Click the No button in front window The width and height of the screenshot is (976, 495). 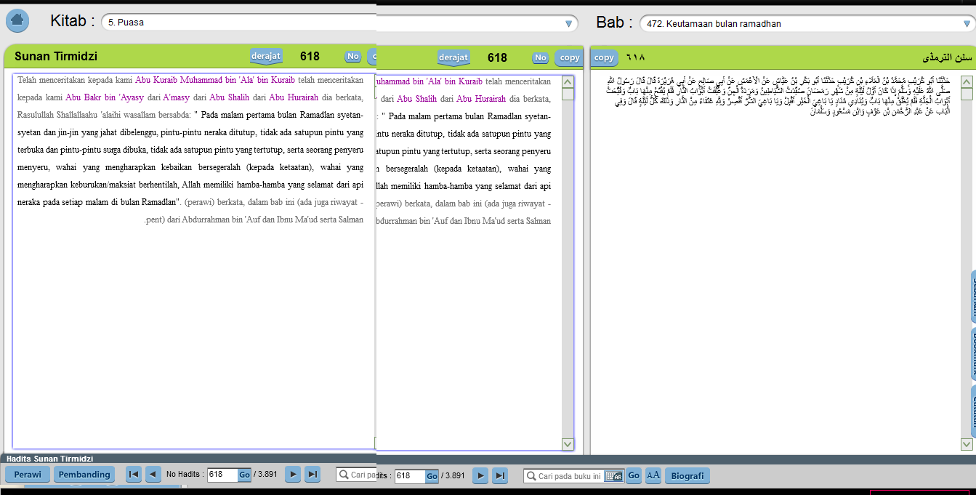353,57
